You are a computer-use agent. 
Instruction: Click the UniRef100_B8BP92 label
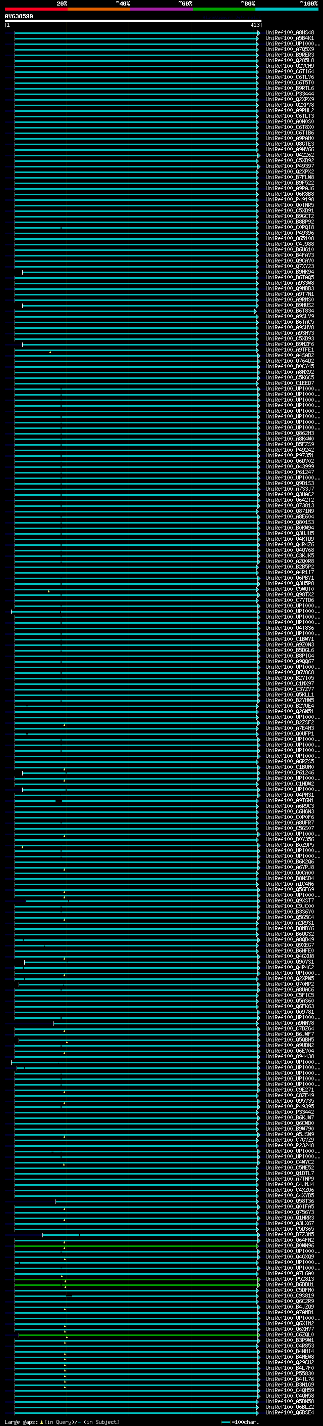(289, 222)
